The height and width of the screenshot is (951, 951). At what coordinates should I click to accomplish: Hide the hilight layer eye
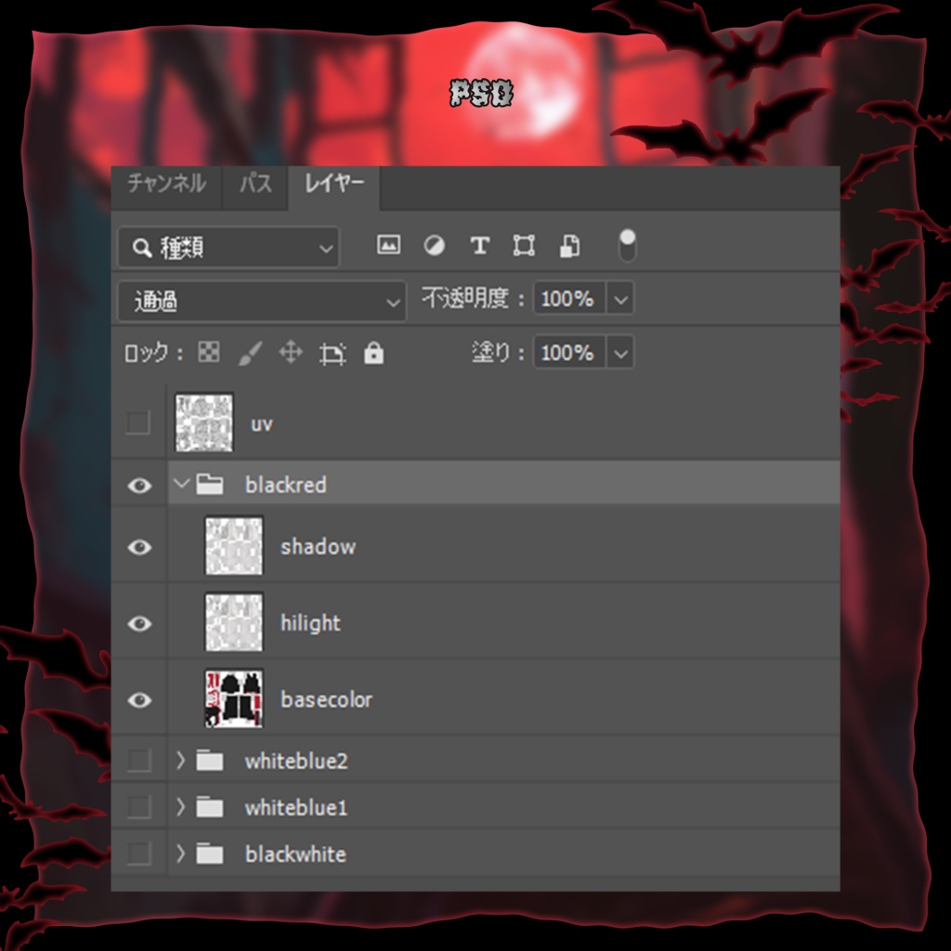(139, 623)
